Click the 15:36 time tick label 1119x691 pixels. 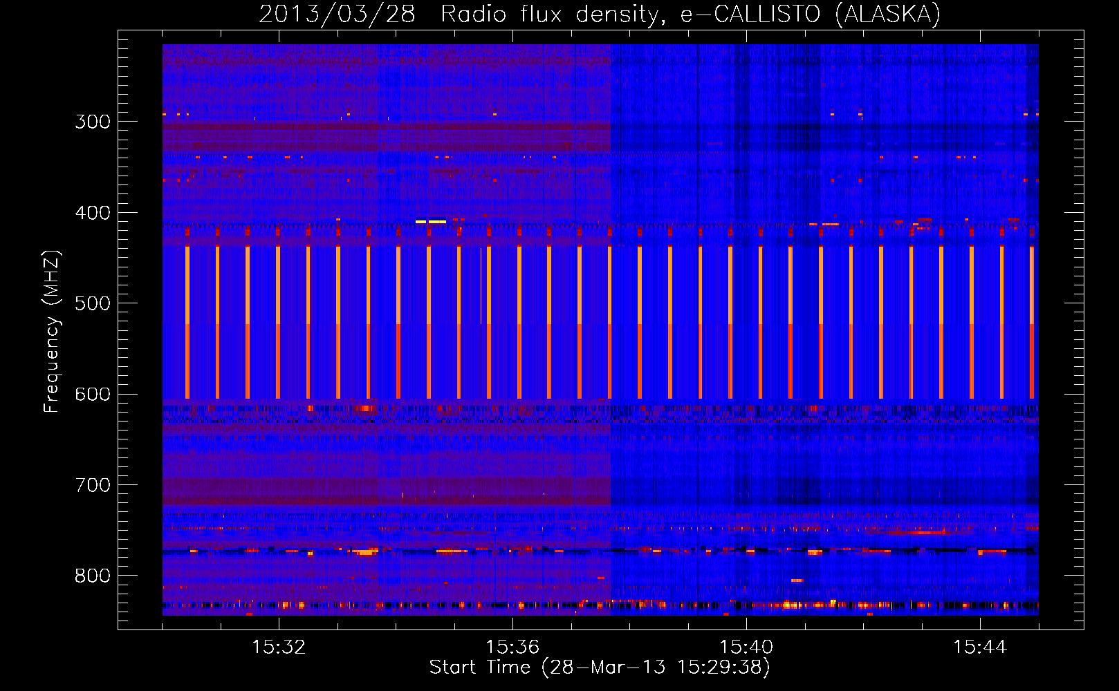(x=512, y=647)
